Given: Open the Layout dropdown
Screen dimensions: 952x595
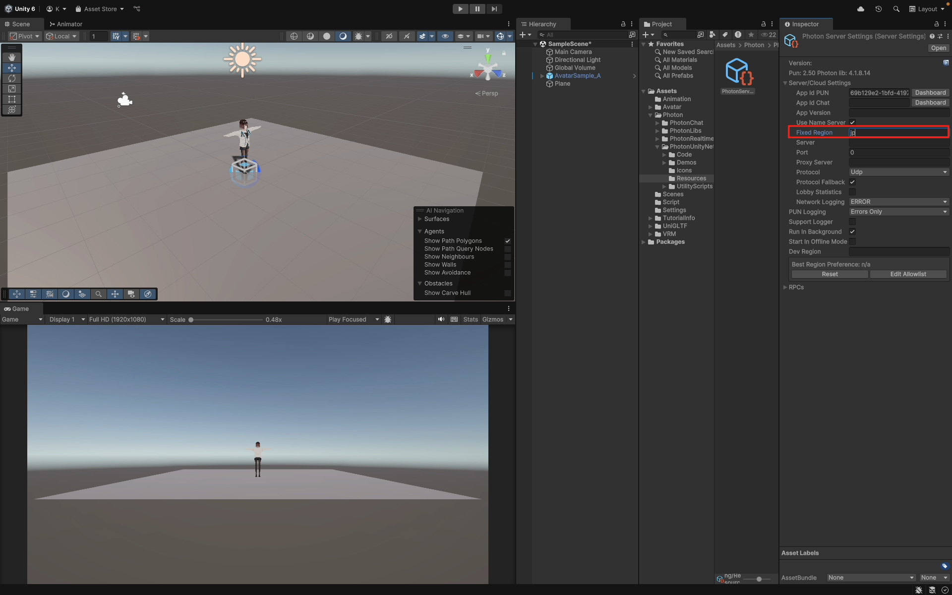Looking at the screenshot, I should tap(927, 9).
